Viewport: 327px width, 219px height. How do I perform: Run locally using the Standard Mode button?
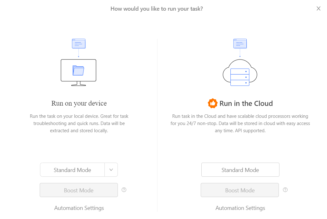click(72, 170)
